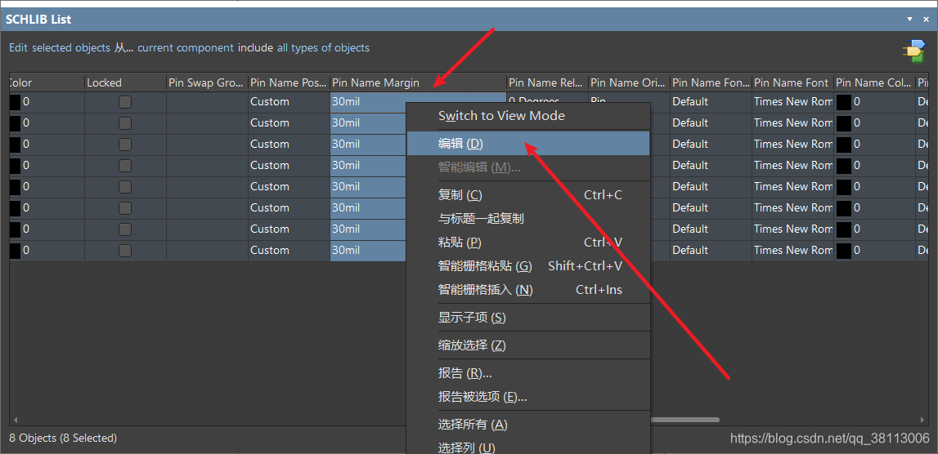This screenshot has height=454, width=938.
Task: Choose 报告 (R)... from the context menu
Action: [x=465, y=373]
